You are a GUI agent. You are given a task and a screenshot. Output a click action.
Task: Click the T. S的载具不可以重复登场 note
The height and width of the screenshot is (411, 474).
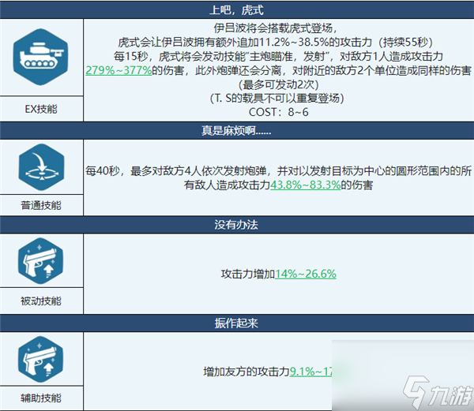tap(281, 98)
